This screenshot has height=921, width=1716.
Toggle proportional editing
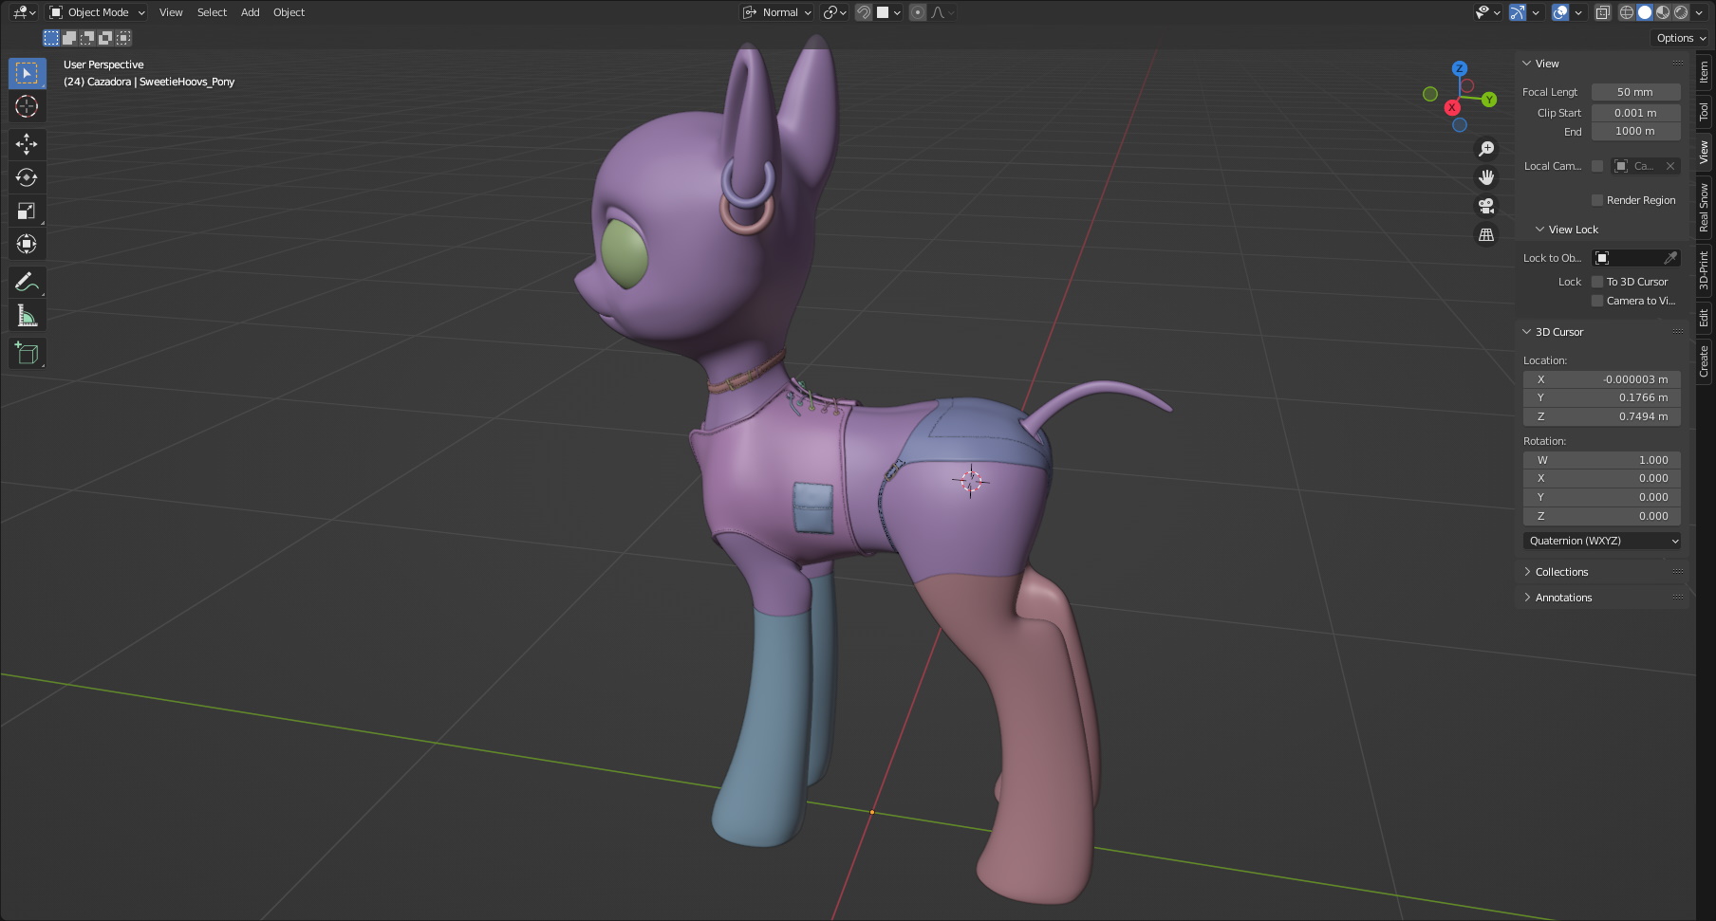click(918, 12)
